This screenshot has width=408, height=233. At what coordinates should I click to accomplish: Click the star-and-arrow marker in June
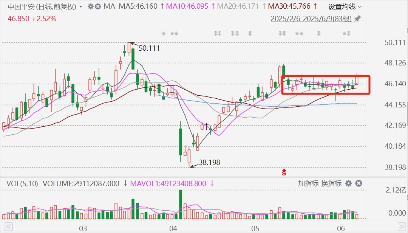click(346, 33)
